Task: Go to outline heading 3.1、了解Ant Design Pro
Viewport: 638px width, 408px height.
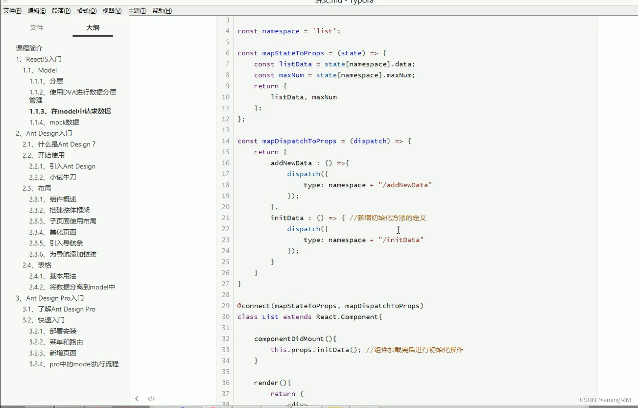Action: coord(59,310)
